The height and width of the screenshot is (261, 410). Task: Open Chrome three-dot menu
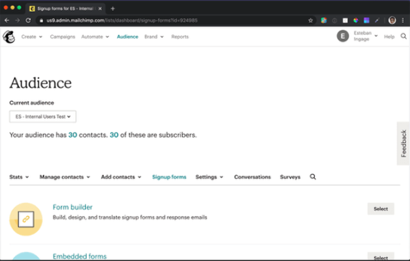(x=402, y=20)
